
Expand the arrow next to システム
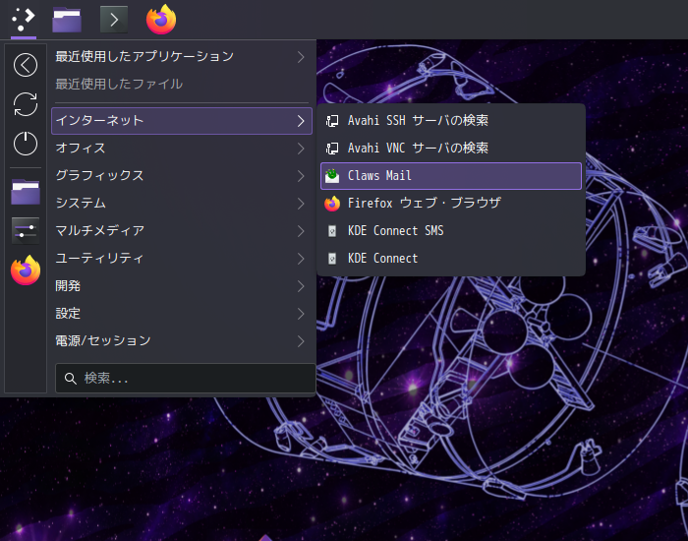pyautogui.click(x=301, y=204)
